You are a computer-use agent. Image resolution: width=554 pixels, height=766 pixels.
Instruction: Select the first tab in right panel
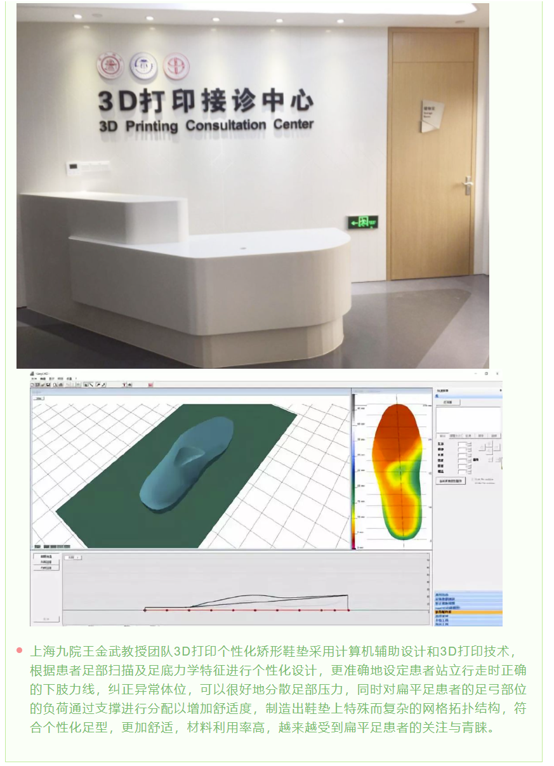(441, 436)
